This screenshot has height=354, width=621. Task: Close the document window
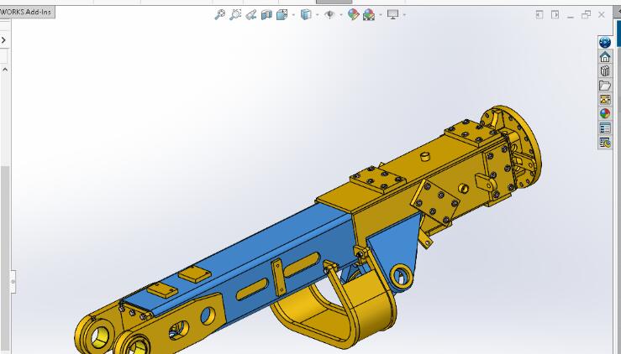tap(601, 15)
